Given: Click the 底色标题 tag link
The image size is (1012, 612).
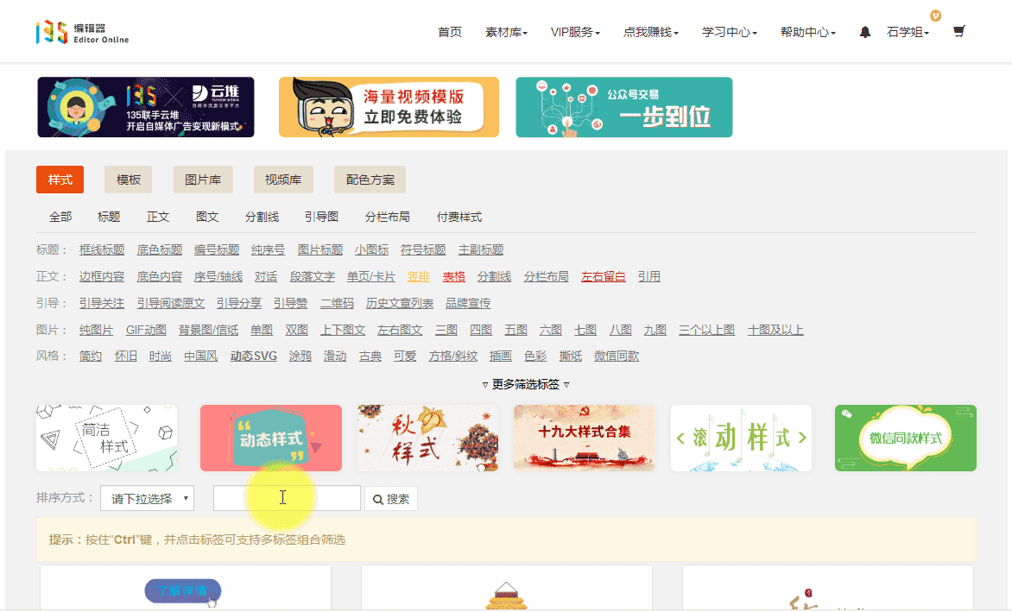Looking at the screenshot, I should pyautogui.click(x=160, y=250).
